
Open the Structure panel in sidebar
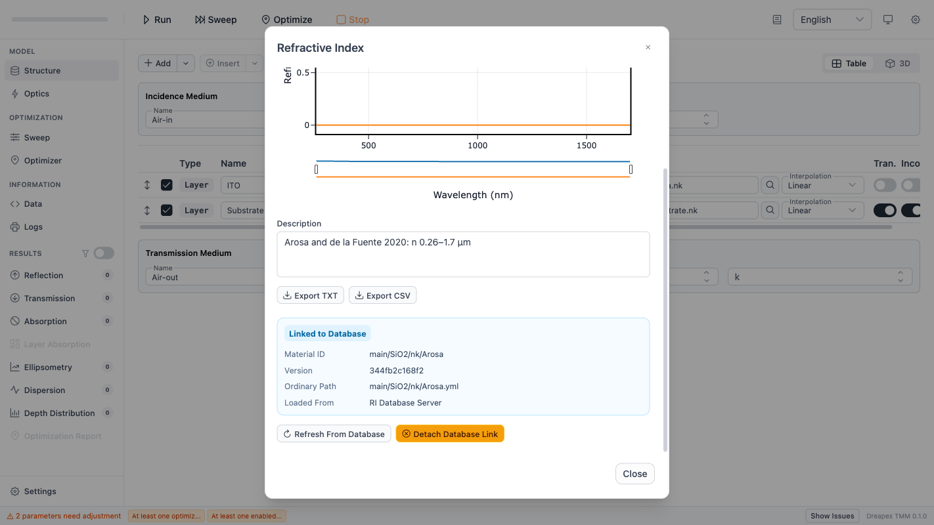click(41, 70)
